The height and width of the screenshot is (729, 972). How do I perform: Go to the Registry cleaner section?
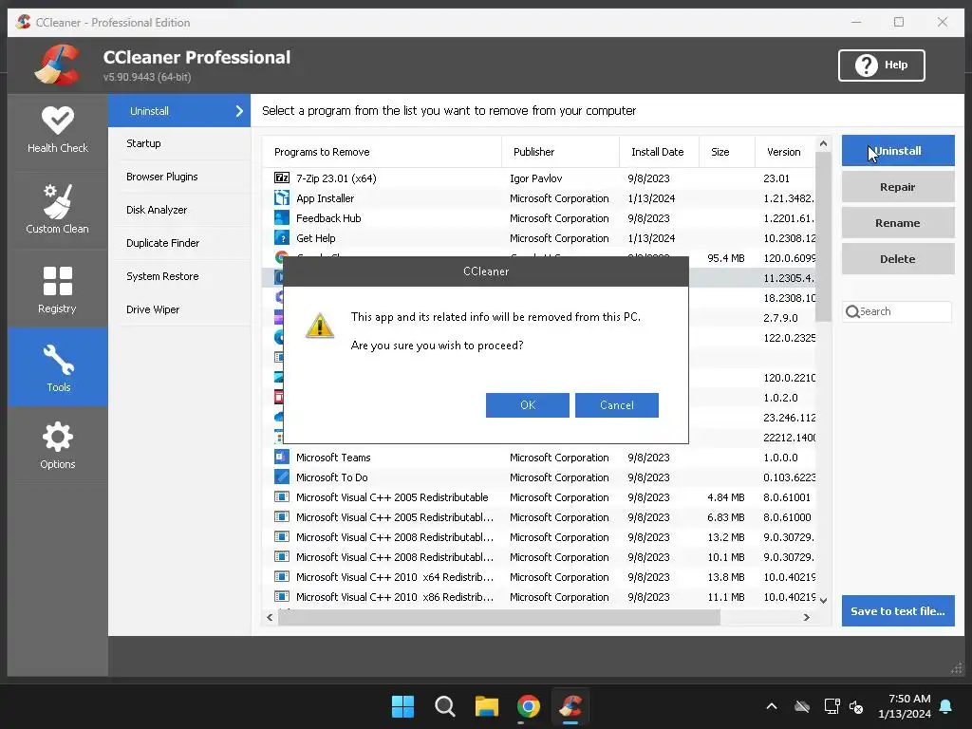[x=58, y=290]
